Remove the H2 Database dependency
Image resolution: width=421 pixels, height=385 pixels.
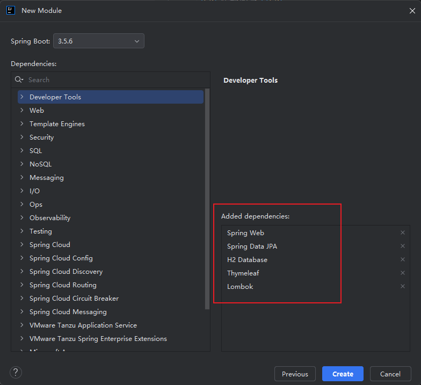click(403, 259)
